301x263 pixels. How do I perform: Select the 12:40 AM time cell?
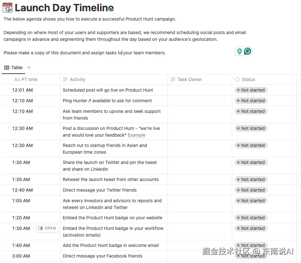(23, 190)
